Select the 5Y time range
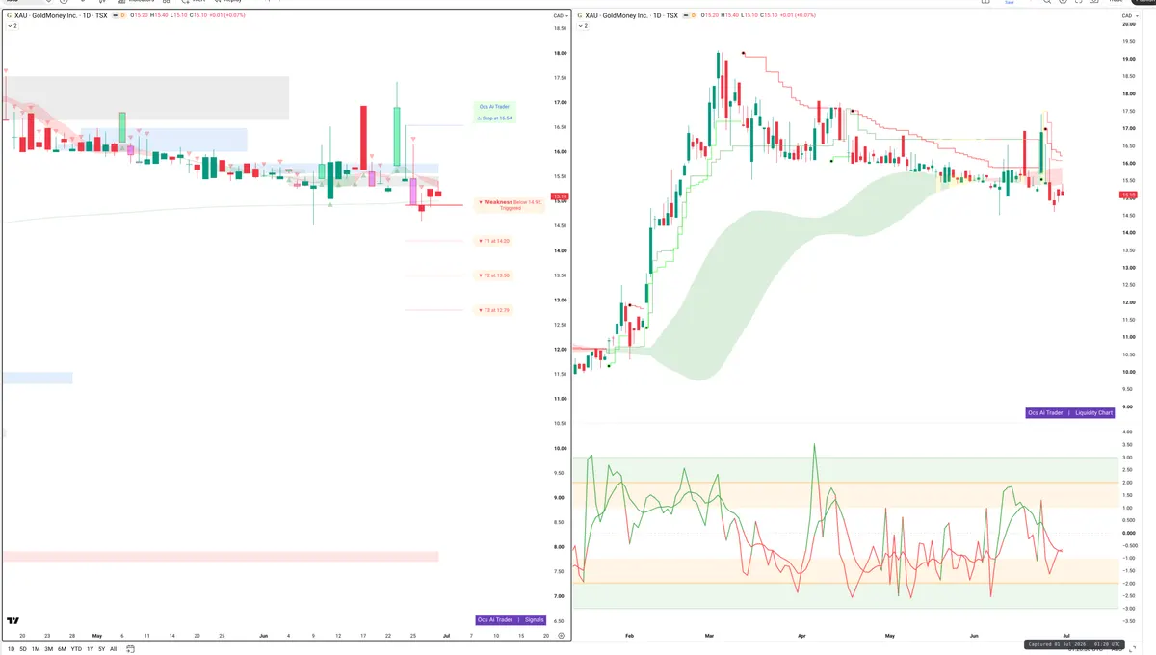1156x655 pixels. (x=101, y=649)
